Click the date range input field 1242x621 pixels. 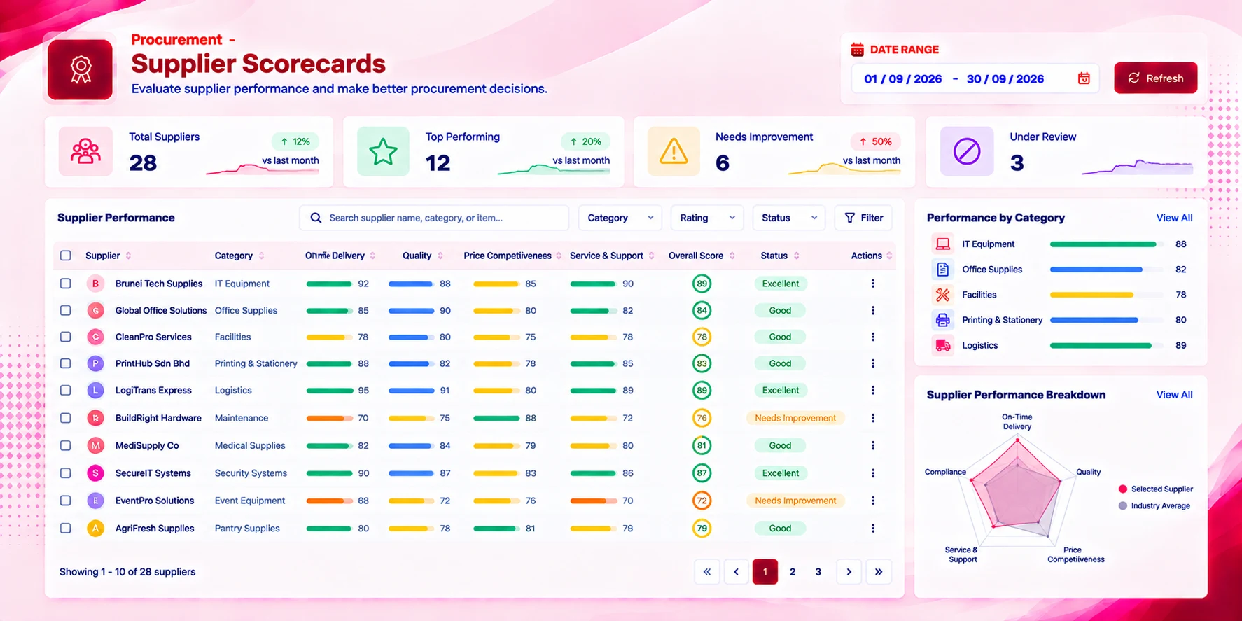click(975, 78)
